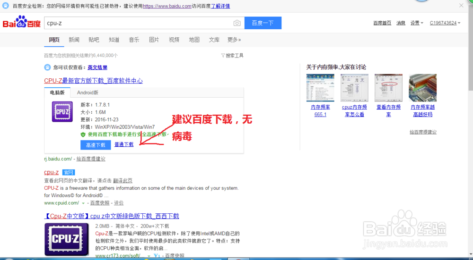
Task: Switch to the 新闻 tab
Action: 74,40
